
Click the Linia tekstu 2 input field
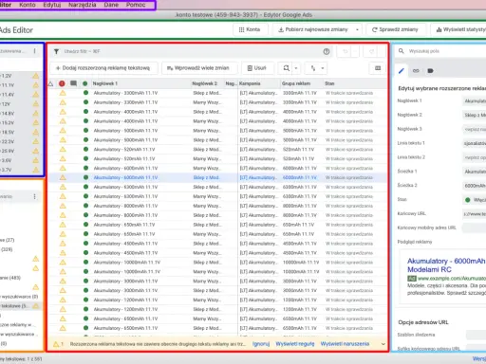(x=474, y=157)
